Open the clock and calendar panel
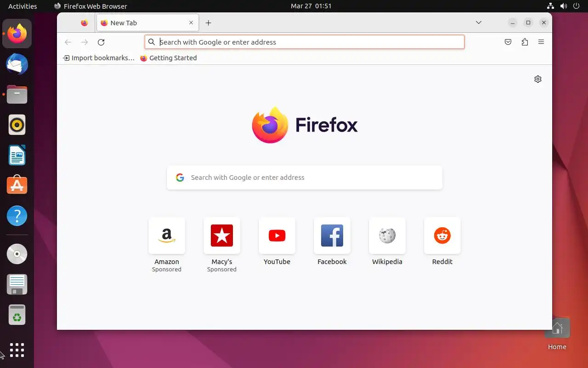 (x=311, y=6)
